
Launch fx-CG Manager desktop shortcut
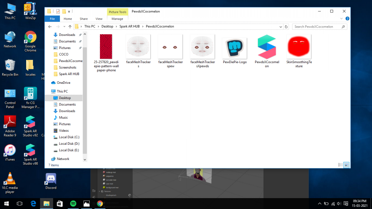click(x=31, y=98)
